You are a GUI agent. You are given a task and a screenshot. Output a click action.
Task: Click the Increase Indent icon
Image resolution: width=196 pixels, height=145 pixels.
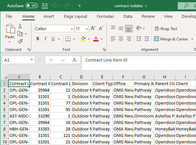147,39
